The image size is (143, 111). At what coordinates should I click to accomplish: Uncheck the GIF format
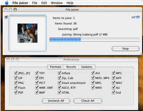(x=16, y=78)
